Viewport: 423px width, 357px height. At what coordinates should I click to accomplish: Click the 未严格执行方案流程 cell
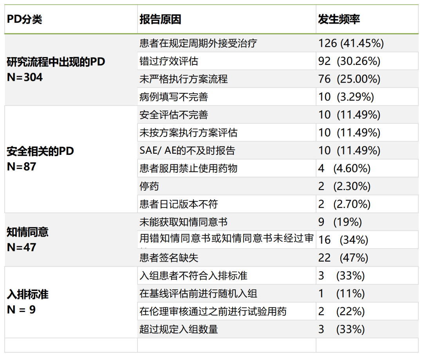[183, 79]
